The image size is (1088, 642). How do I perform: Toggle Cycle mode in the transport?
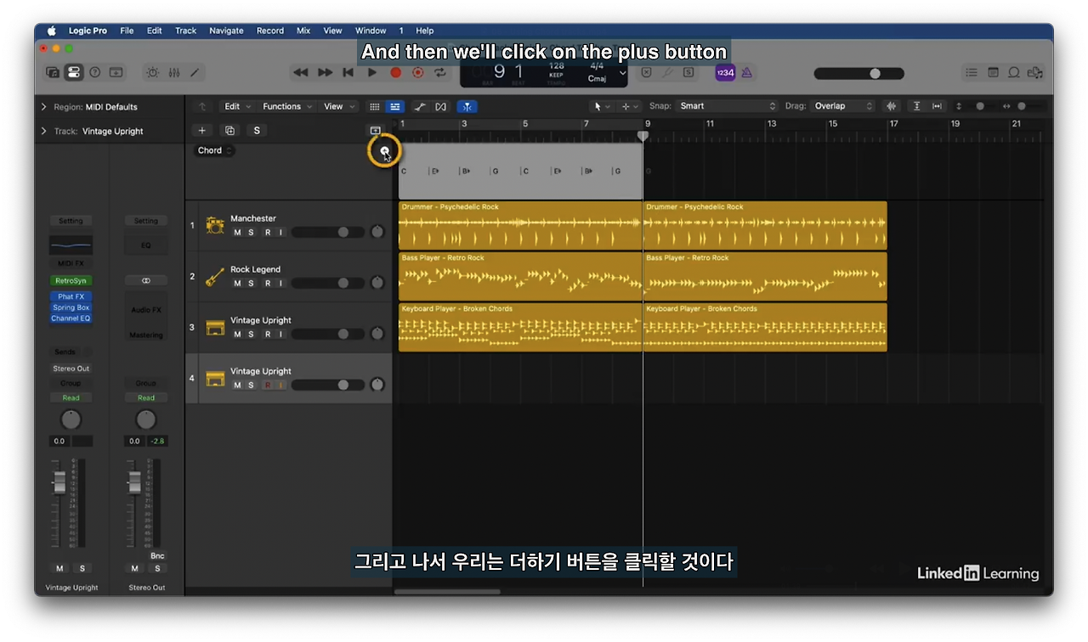[x=439, y=73]
